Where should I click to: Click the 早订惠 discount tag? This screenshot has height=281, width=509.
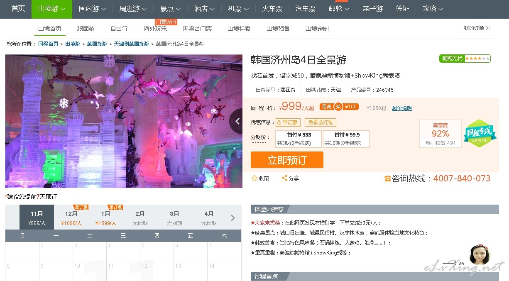(x=288, y=122)
